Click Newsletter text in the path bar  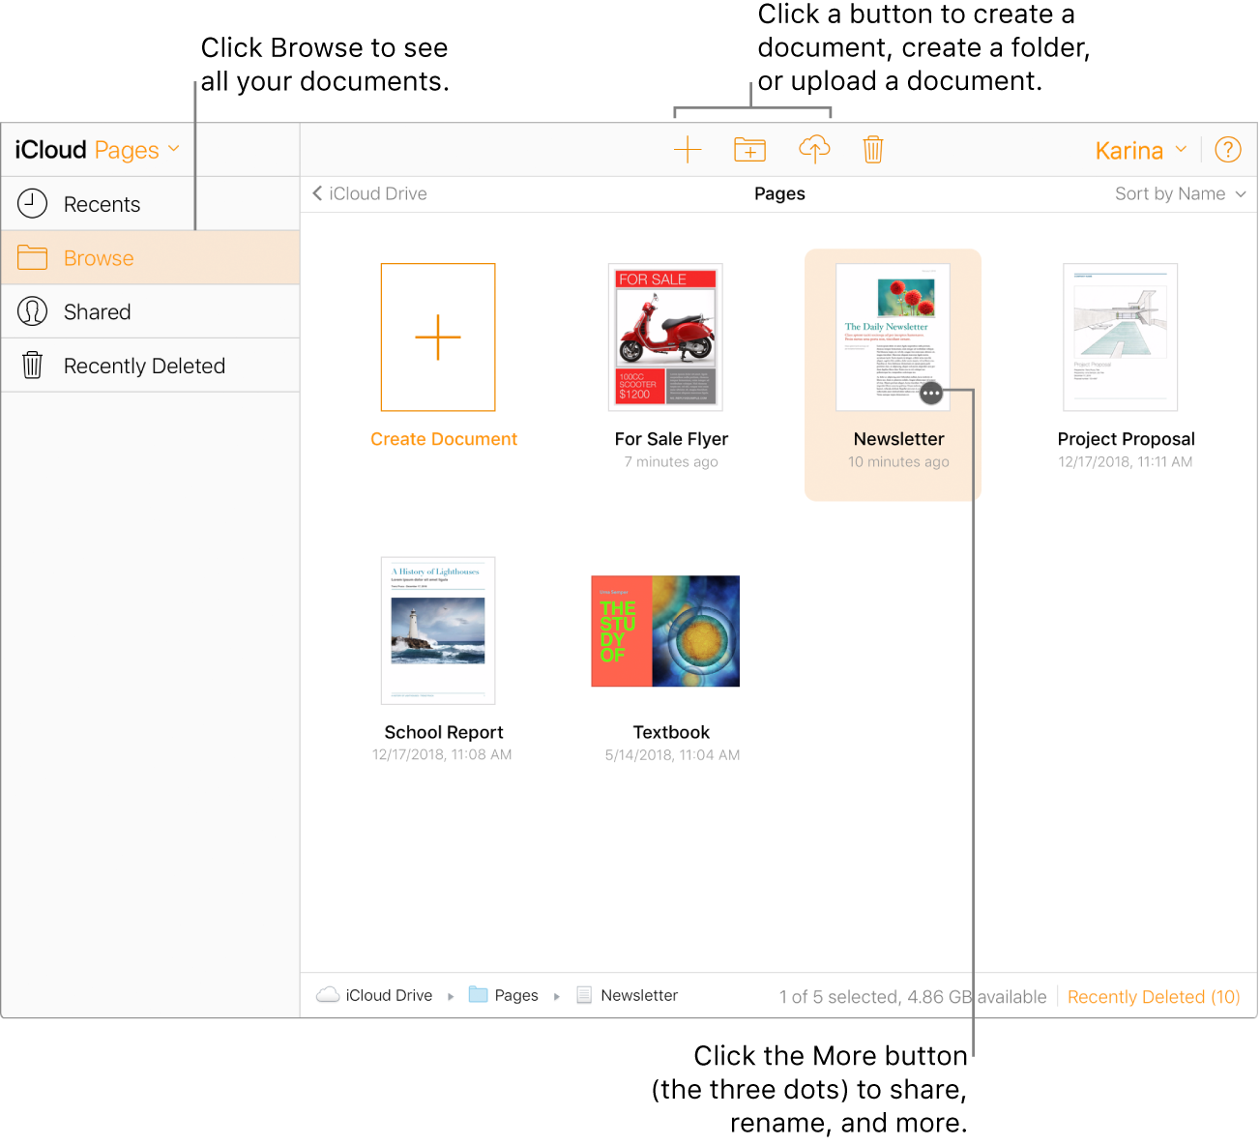(x=639, y=995)
